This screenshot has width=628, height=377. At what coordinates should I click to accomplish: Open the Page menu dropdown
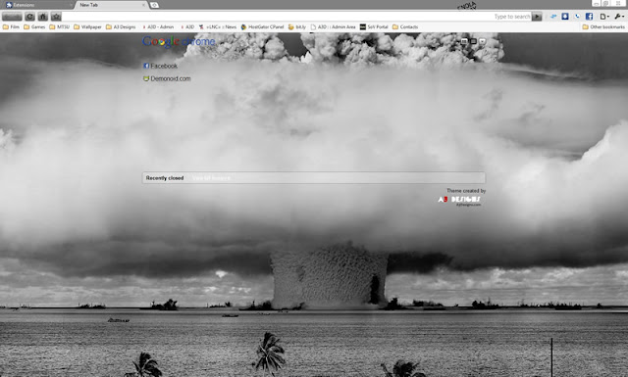tap(604, 17)
